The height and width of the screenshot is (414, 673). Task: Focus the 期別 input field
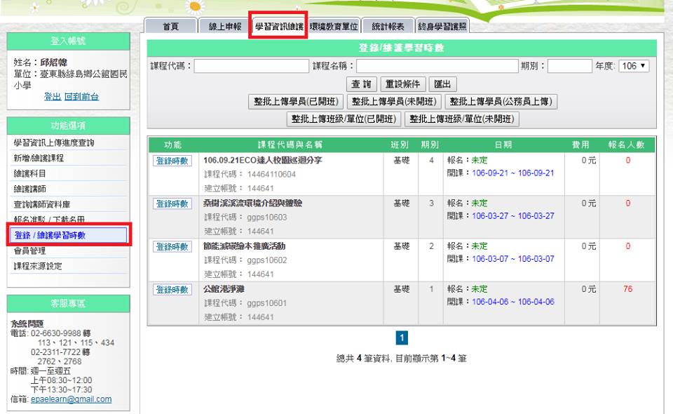click(569, 66)
